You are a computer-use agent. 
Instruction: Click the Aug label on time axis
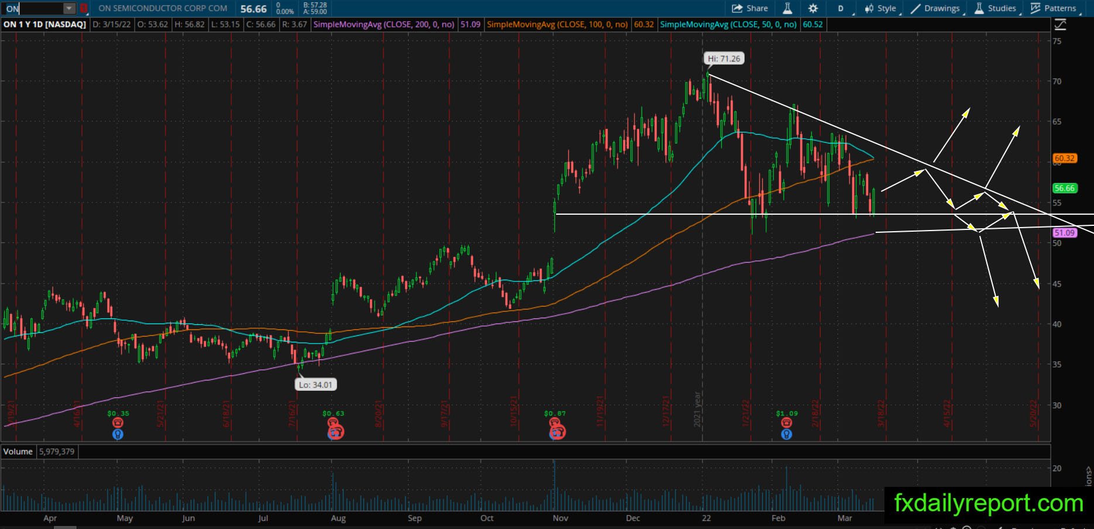coord(338,518)
